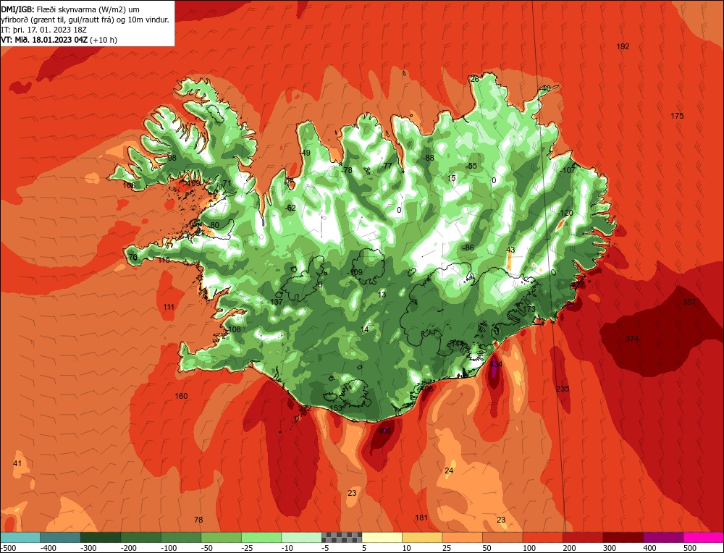Screen dimensions: 724x553
Task: Click the flux value '-88' on the map
Action: click(x=428, y=157)
